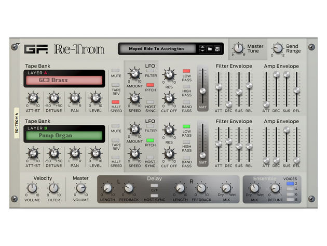Select Layer A HIGH PASS filter

[x=186, y=86]
